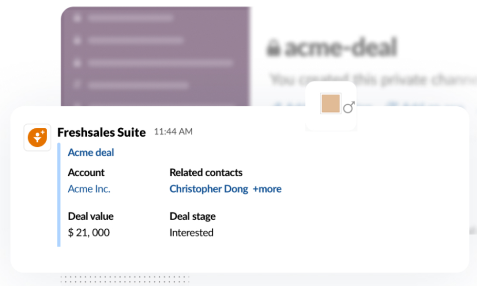This screenshot has width=477, height=286.
Task: Click the 11:44 AM message timestamp
Action: click(173, 132)
